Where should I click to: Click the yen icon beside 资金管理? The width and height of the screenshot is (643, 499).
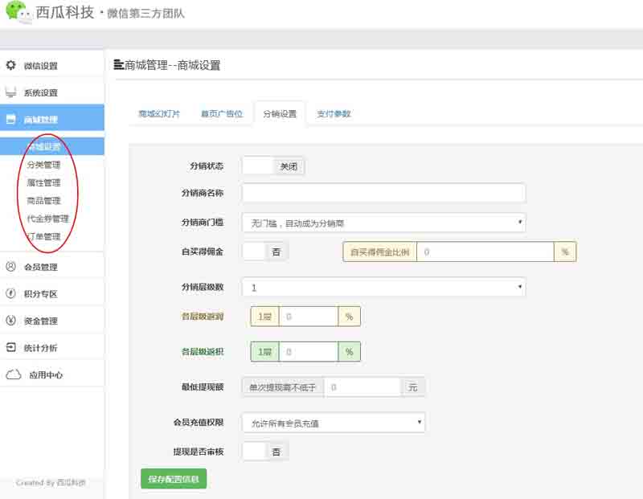[11, 321]
